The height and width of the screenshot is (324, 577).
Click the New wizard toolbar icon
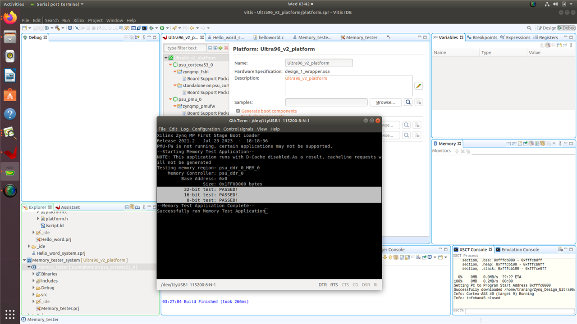click(24, 28)
